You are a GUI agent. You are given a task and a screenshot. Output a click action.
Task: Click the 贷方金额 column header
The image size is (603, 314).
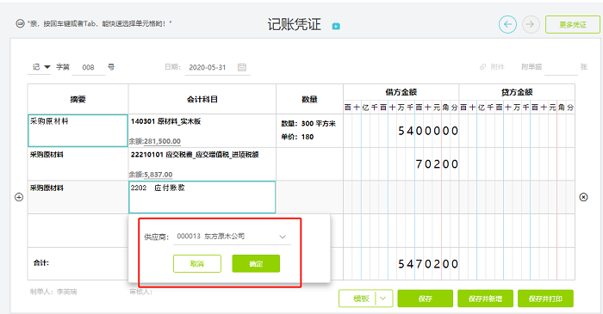tap(517, 92)
